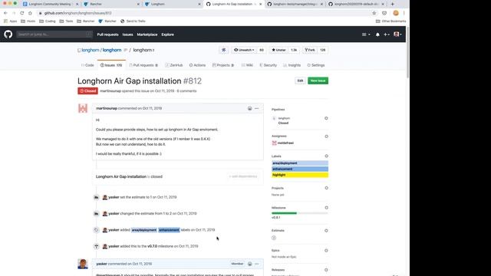The height and width of the screenshot is (276, 491).
Task: Click the Fork button
Action: tap(310, 50)
